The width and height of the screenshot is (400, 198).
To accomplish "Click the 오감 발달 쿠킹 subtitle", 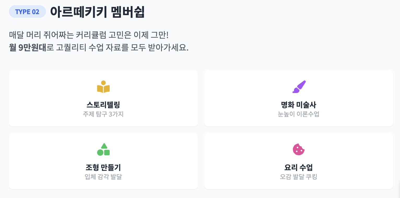I will pos(298,177).
